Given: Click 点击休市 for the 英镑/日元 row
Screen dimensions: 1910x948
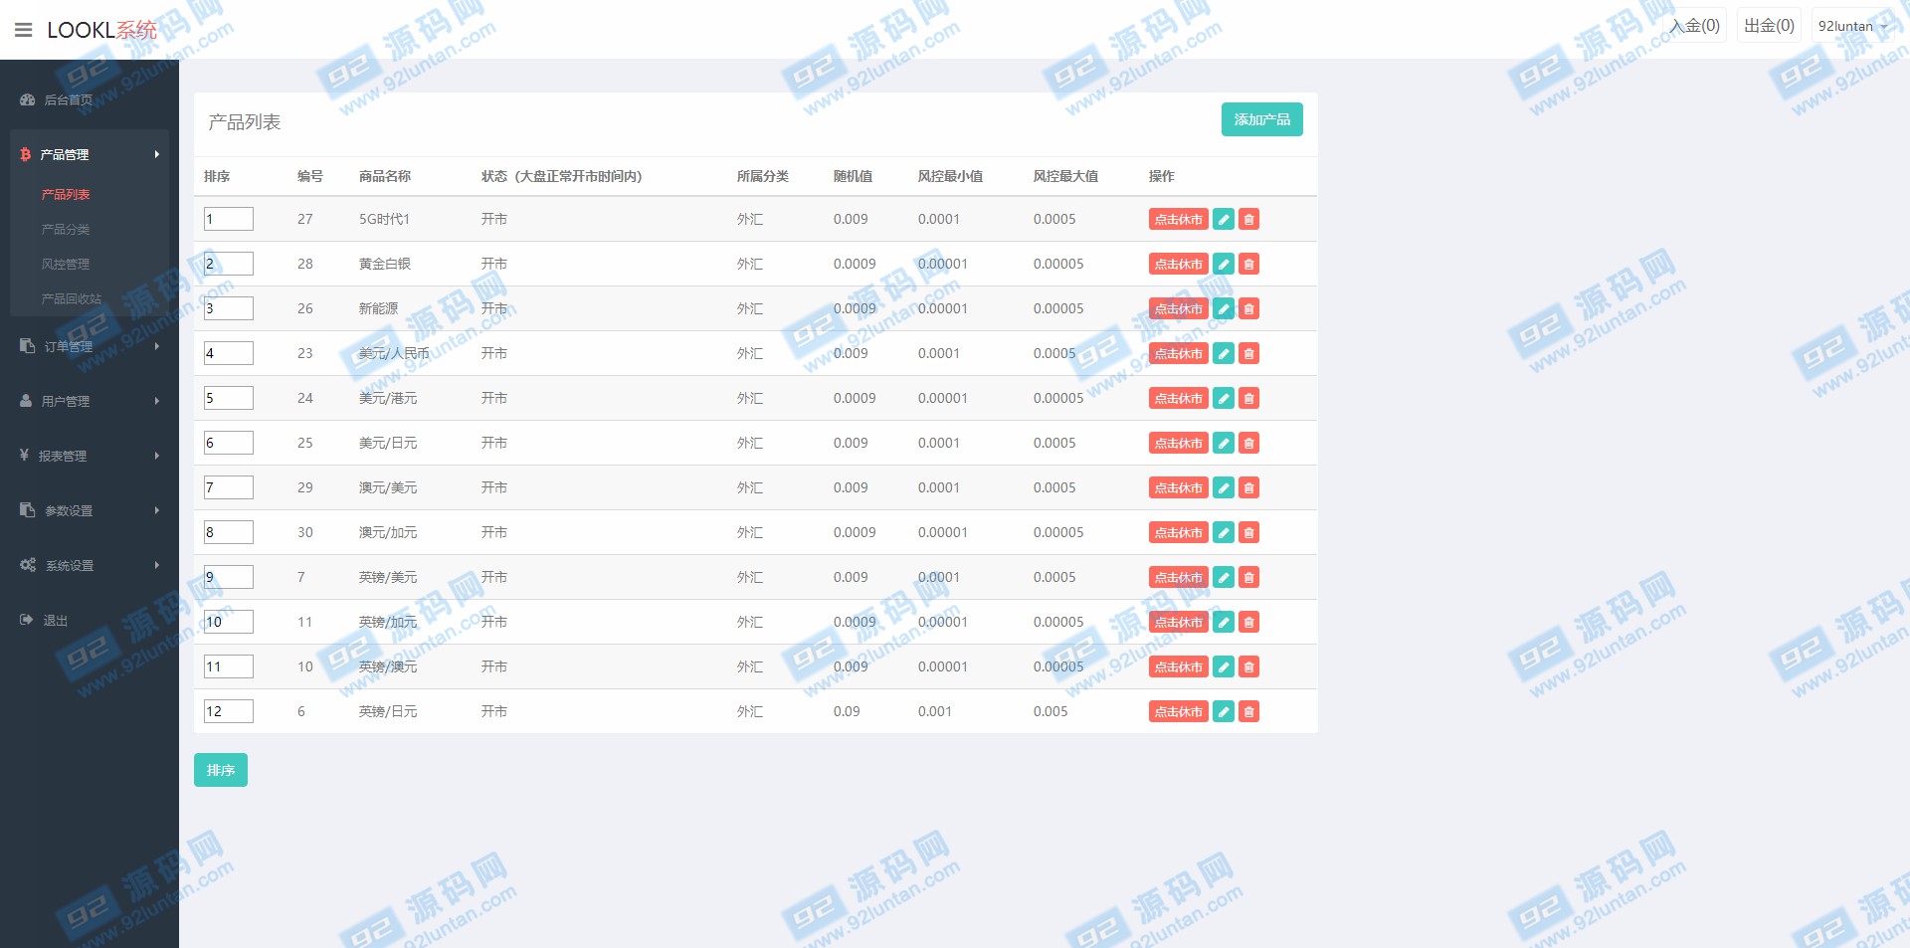Looking at the screenshot, I should click(x=1179, y=711).
